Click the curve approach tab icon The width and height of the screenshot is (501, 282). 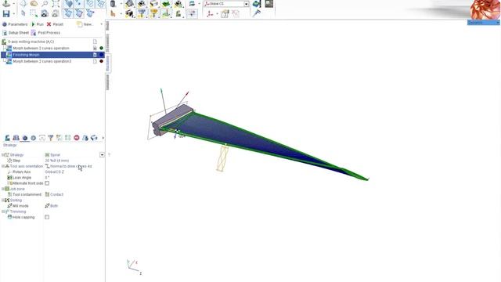[41, 138]
